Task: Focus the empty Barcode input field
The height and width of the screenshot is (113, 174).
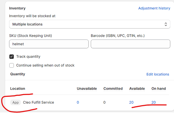Action: click(x=130, y=44)
